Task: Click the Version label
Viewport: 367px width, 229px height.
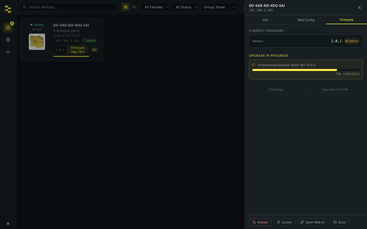Action: click(x=258, y=41)
